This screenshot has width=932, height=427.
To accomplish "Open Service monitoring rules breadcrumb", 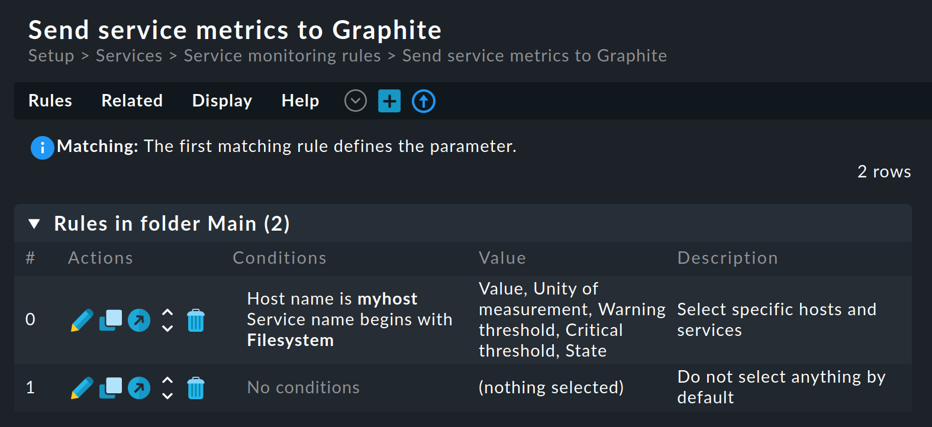I will pyautogui.click(x=282, y=56).
